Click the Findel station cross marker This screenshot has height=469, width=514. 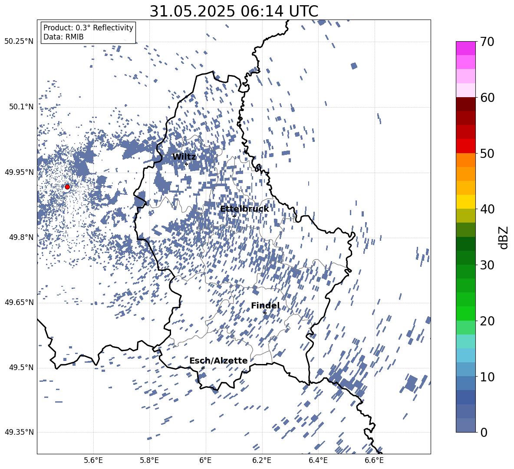pos(265,313)
